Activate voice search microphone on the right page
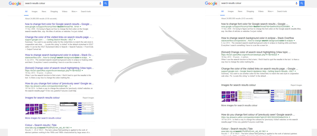 click(x=296, y=3)
